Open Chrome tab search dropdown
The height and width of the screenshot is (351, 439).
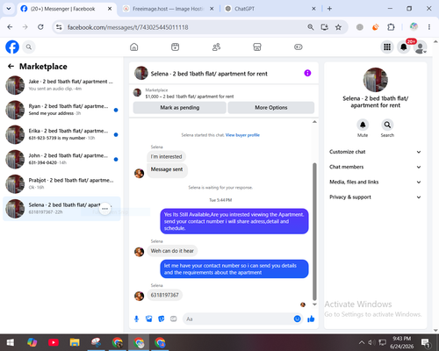point(9,9)
